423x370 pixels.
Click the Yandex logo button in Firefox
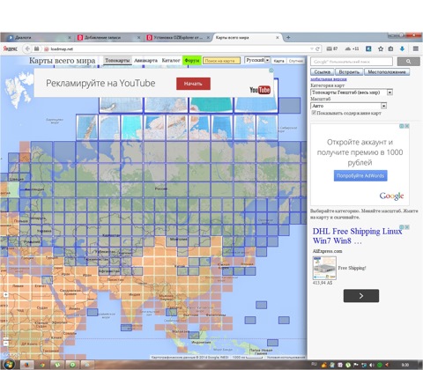click(11, 48)
